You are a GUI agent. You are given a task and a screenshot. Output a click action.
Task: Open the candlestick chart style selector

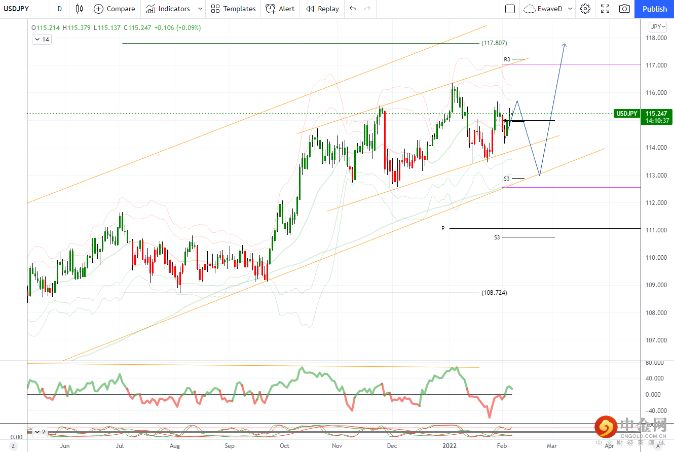[79, 9]
